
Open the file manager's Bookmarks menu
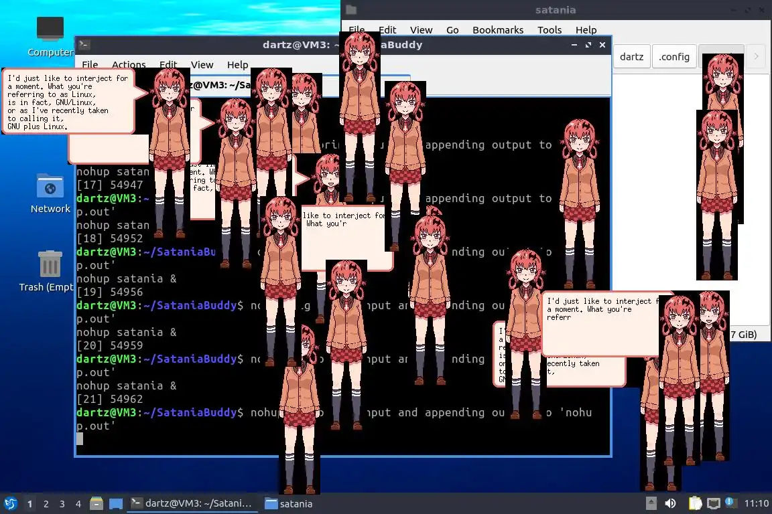(x=498, y=29)
